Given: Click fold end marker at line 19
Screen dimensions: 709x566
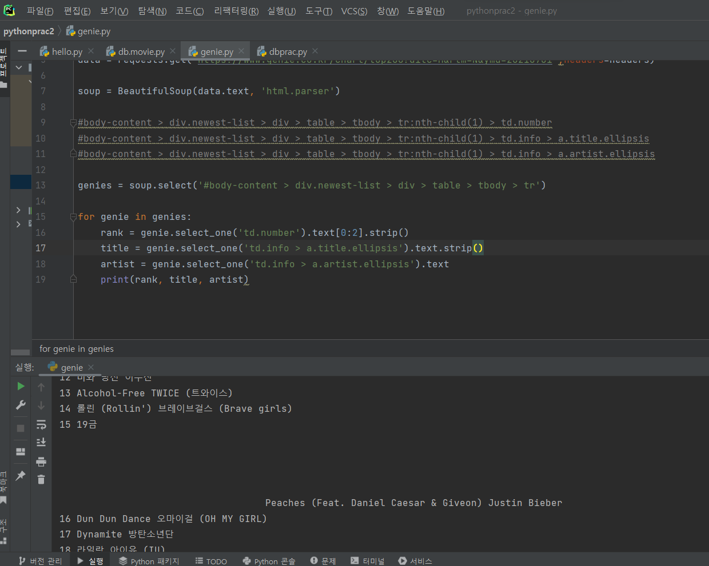Looking at the screenshot, I should point(73,279).
